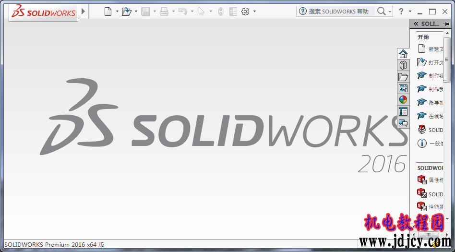Click the Rebuild traffic light icon
455x252 pixels.
[x=221, y=12]
